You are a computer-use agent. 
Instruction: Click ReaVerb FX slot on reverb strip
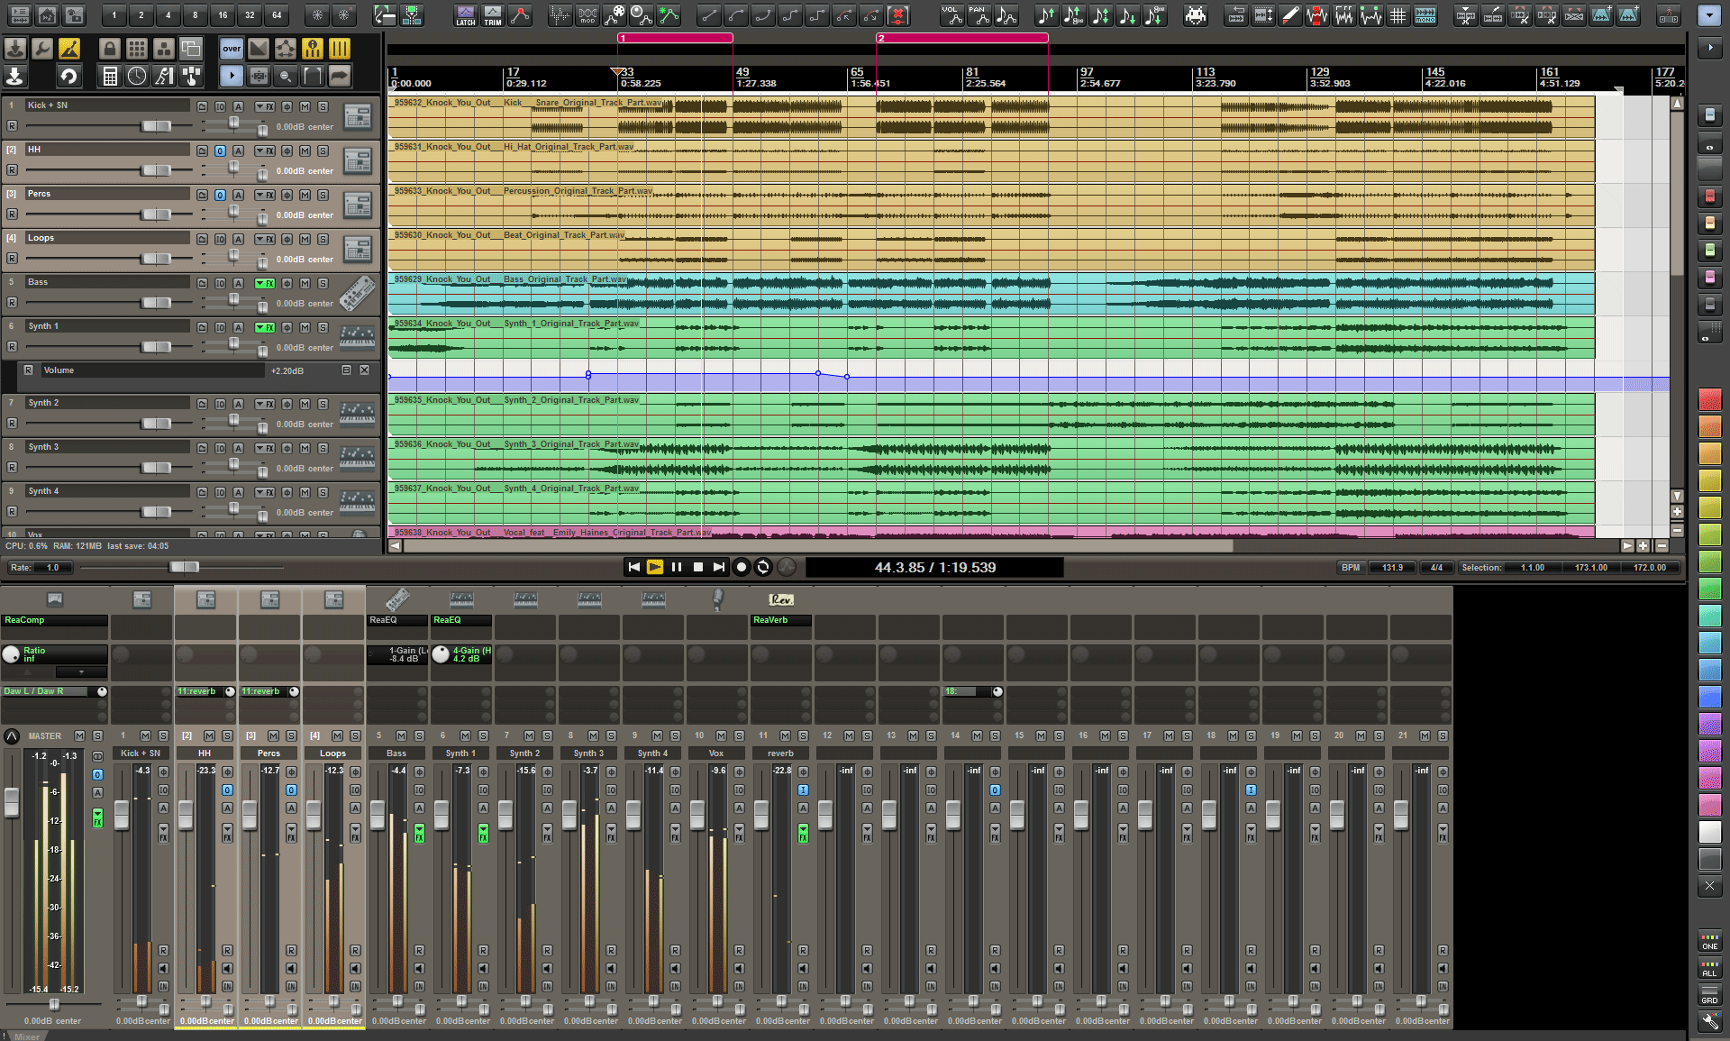point(781,620)
